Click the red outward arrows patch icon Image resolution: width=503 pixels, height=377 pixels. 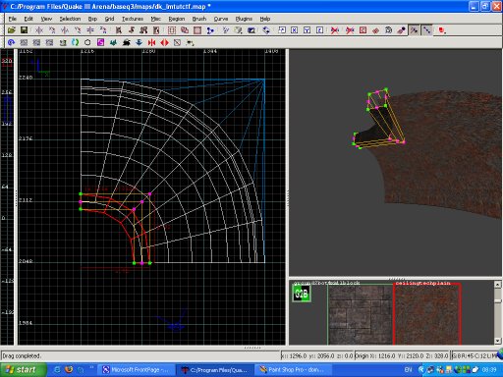coord(164,42)
